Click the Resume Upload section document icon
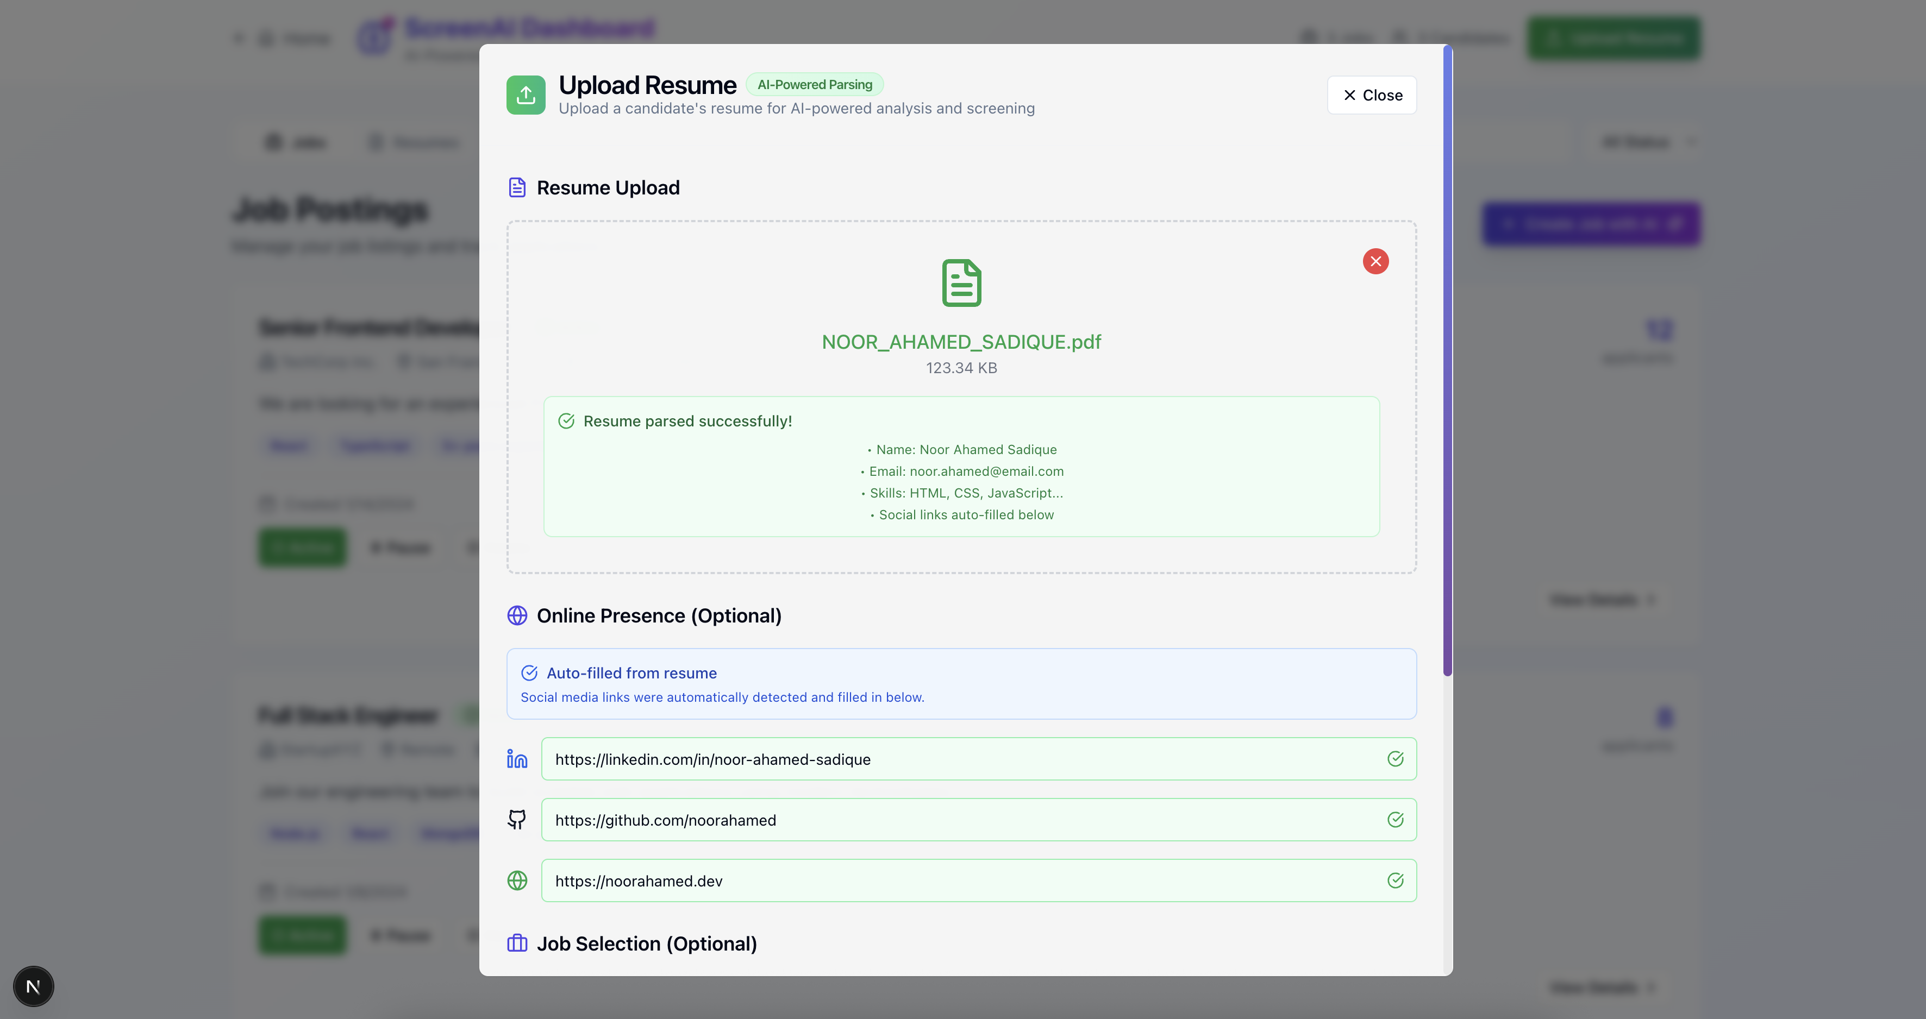This screenshot has height=1019, width=1926. (517, 187)
